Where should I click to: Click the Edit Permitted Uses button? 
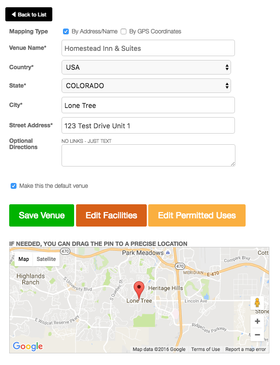[x=197, y=215]
